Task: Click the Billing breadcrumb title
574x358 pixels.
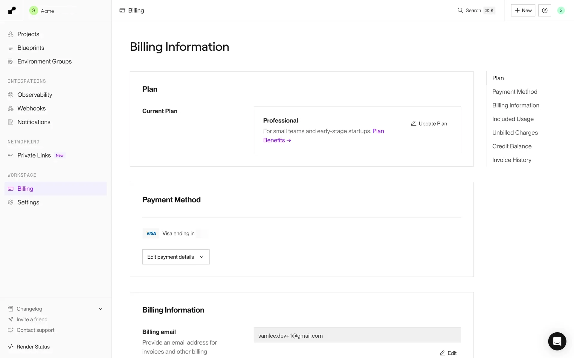Action: 136,10
